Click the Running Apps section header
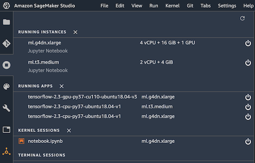Image resolution: width=255 pixels, height=163 pixels. pos(35,86)
